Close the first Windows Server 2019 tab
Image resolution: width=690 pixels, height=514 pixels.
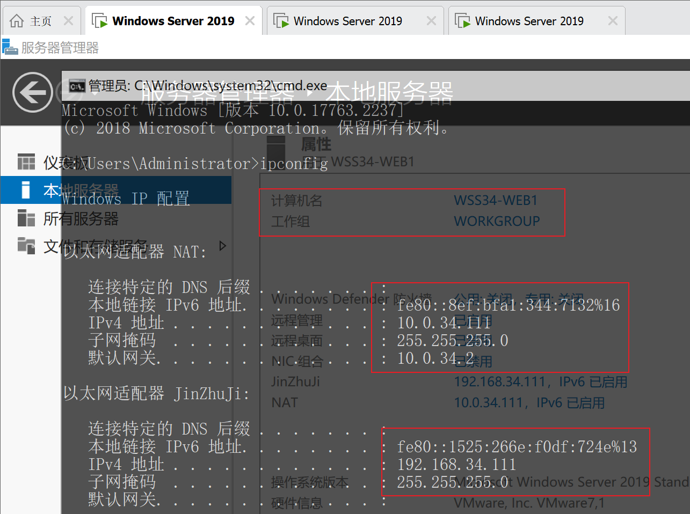click(x=250, y=21)
